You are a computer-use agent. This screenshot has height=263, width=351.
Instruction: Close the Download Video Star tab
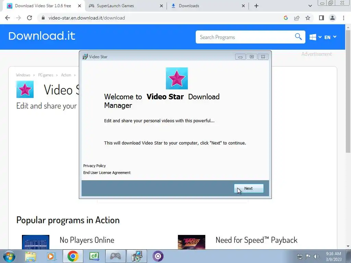(x=80, y=6)
